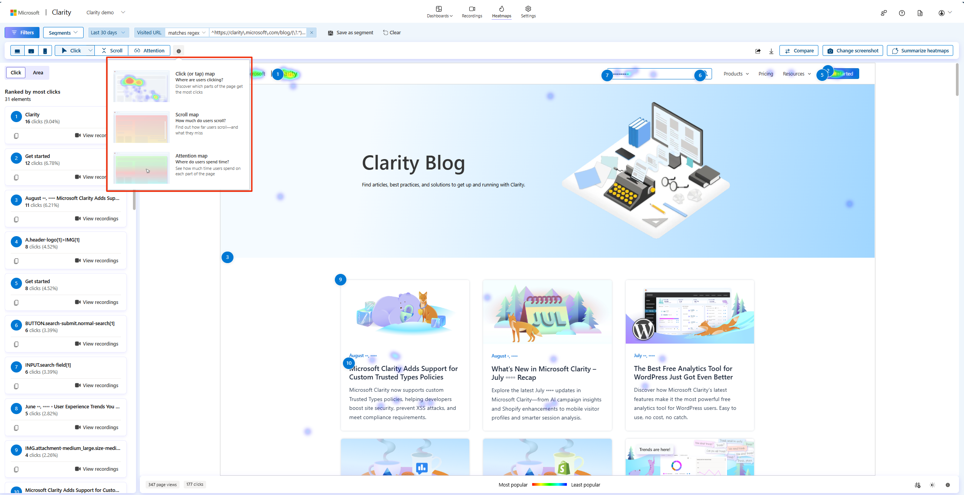This screenshot has width=964, height=495.
Task: Click Change screenshot button
Action: tap(853, 51)
